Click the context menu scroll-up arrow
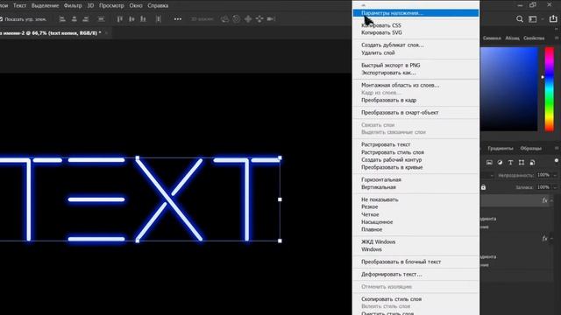Screen dimensions: 561x315 coord(364,5)
